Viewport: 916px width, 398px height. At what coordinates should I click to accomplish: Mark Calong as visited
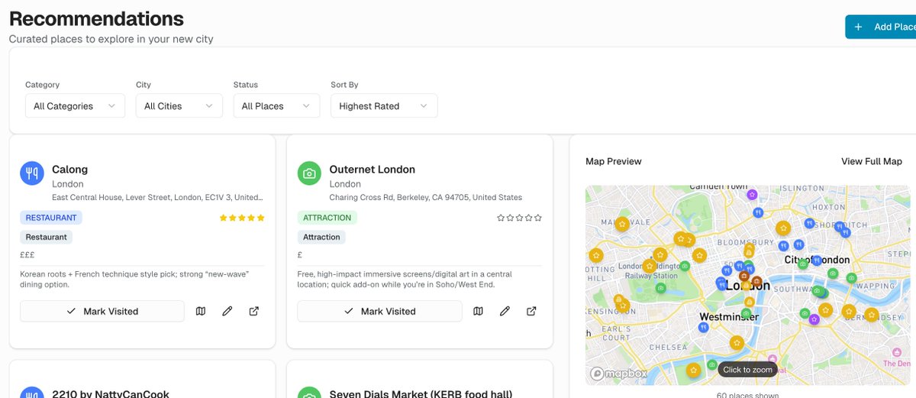point(102,311)
